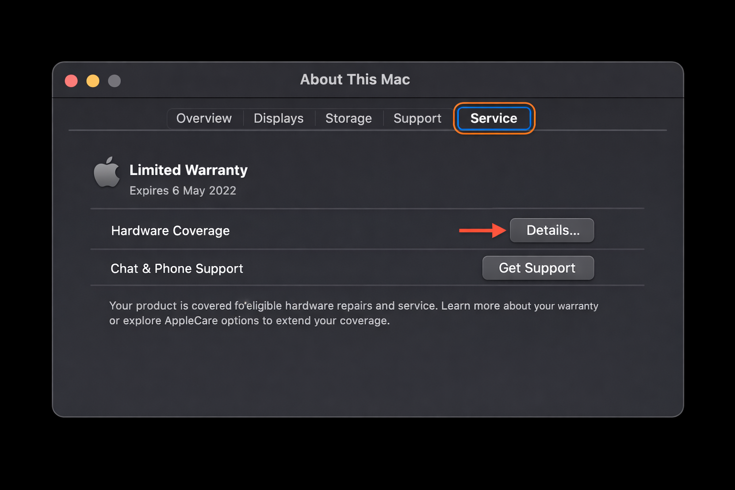Click the gray zoom traffic light
The width and height of the screenshot is (735, 490).
tap(114, 80)
